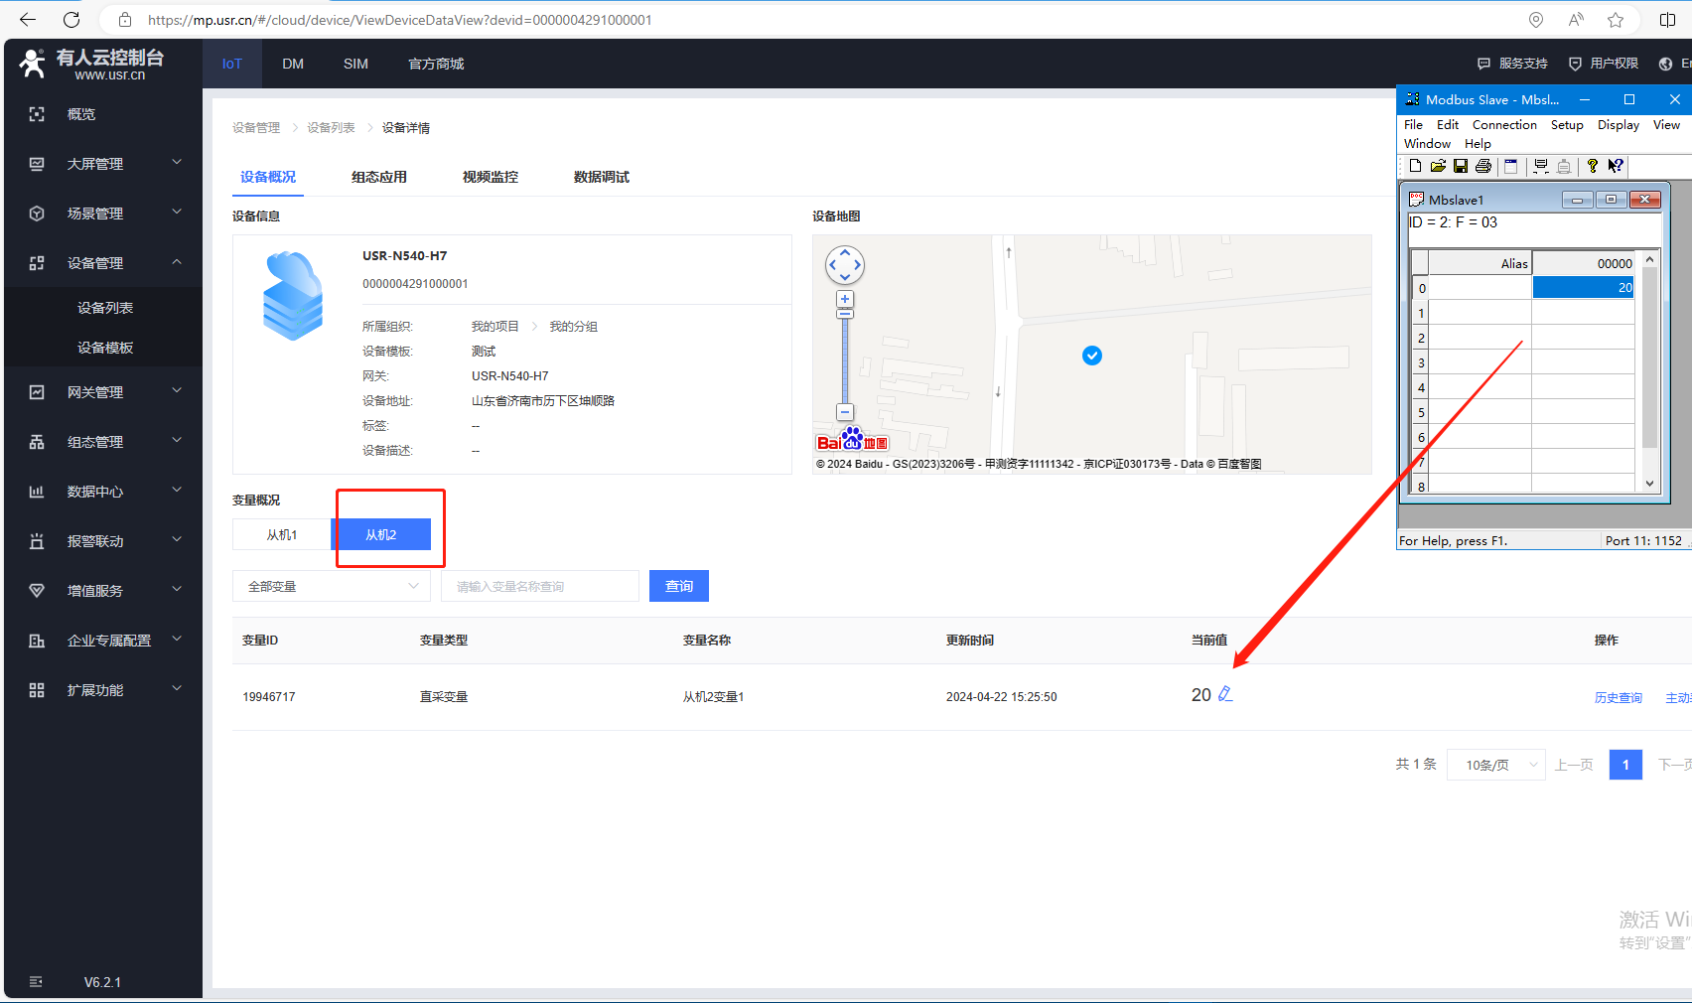Click the Open folder icon in Modbus toolbar
The image size is (1692, 1003).
click(x=1438, y=166)
